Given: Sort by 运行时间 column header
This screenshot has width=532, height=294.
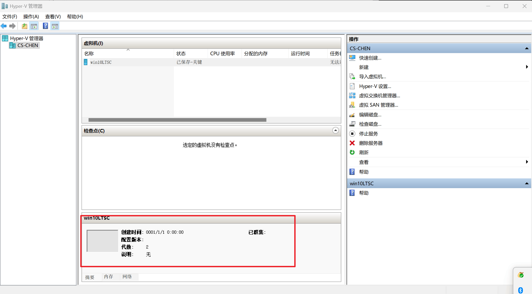Looking at the screenshot, I should pos(308,53).
